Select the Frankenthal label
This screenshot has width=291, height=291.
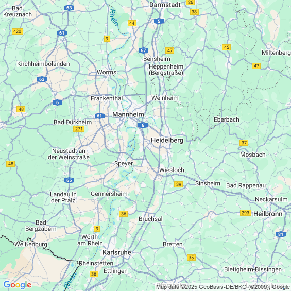point(107,98)
